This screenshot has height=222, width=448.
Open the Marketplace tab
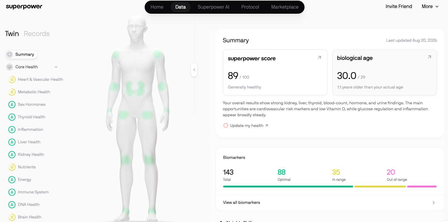tap(285, 7)
